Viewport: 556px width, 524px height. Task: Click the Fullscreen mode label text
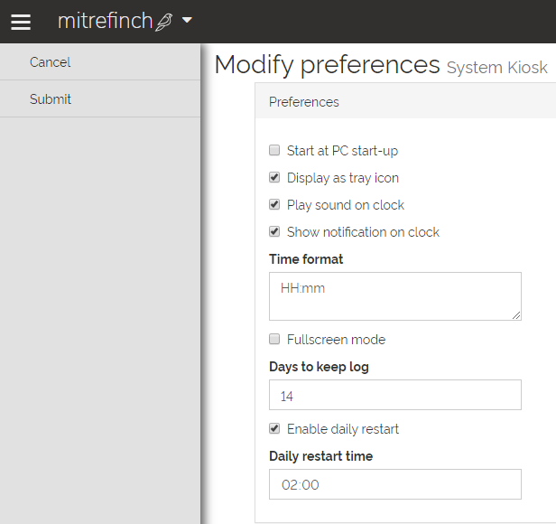pyautogui.click(x=336, y=340)
